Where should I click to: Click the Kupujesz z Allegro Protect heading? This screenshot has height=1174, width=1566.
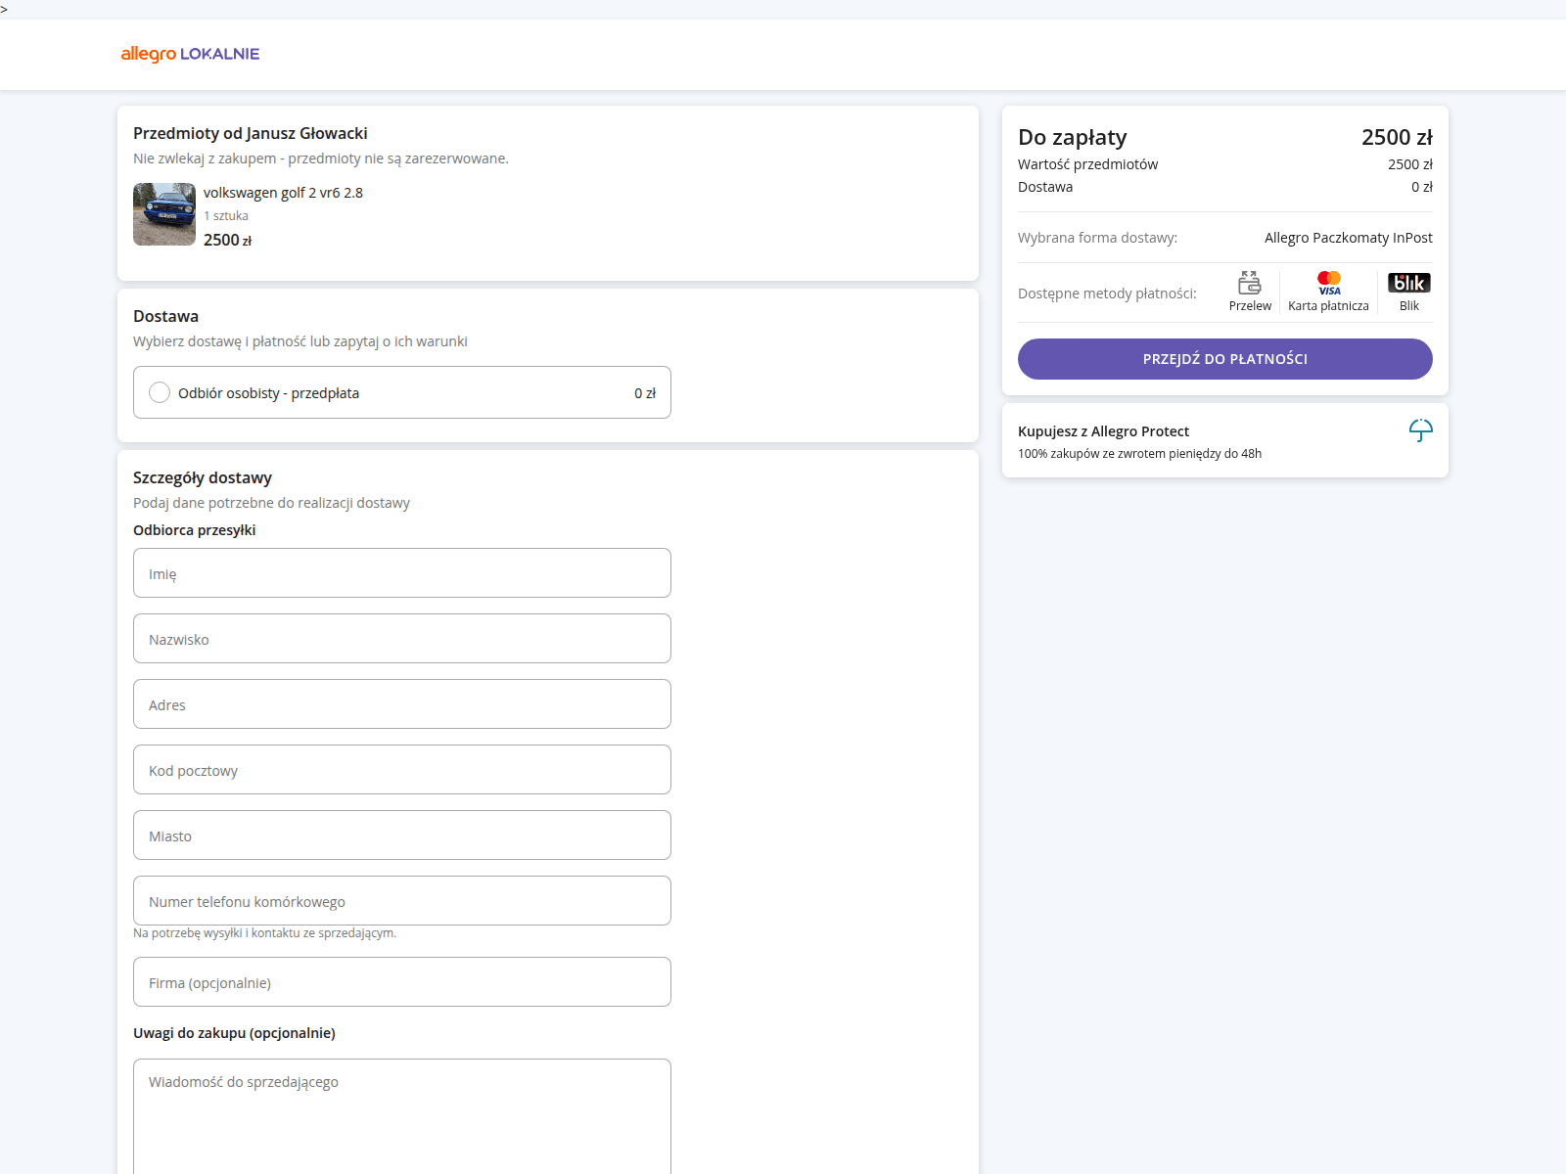pyautogui.click(x=1103, y=431)
